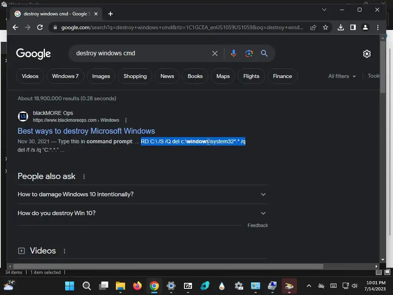The height and width of the screenshot is (295, 393).
Task: Click the address bar URL
Action: point(182,27)
